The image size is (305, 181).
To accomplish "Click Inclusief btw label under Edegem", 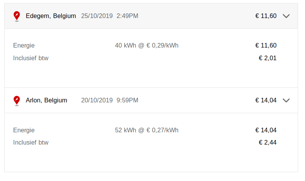I will pos(31,58).
